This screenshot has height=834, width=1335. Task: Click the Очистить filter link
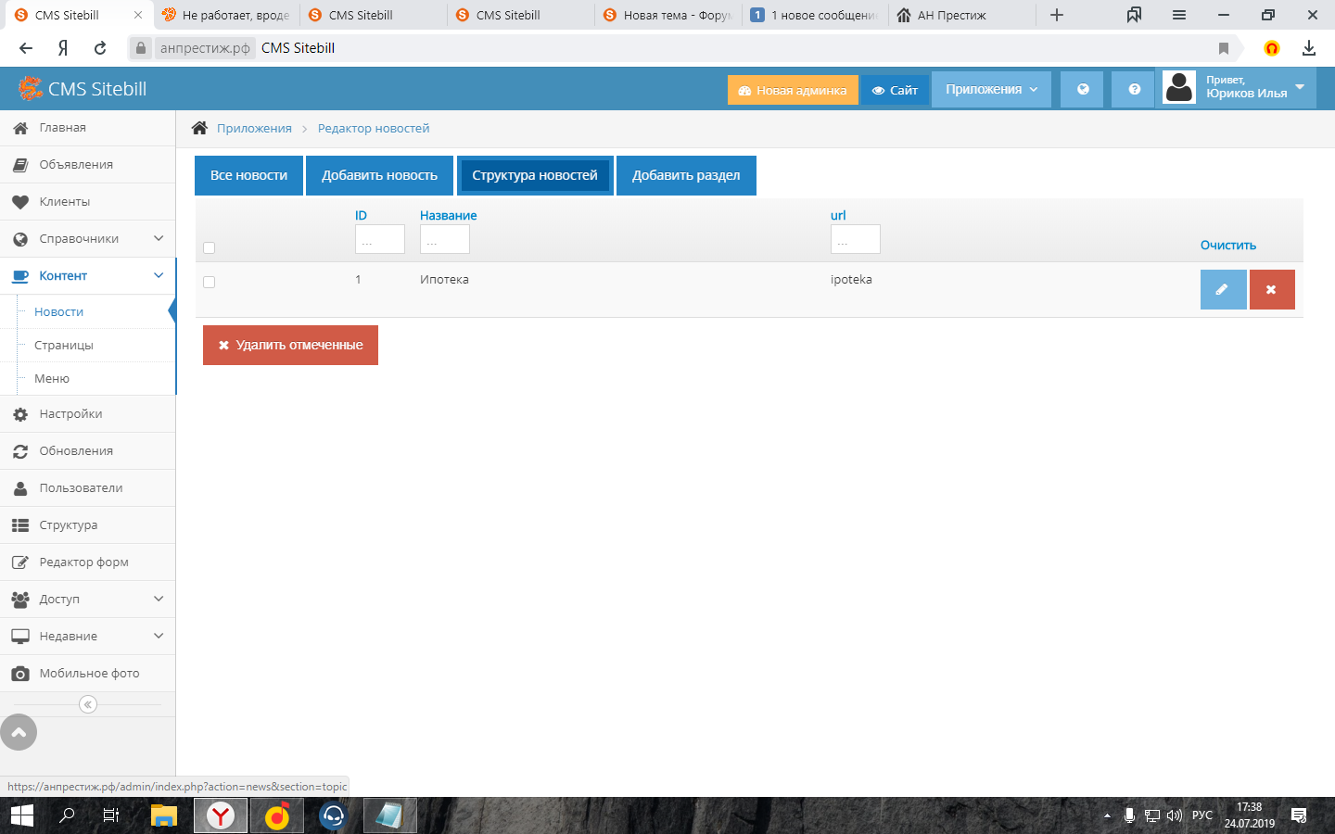(x=1227, y=245)
